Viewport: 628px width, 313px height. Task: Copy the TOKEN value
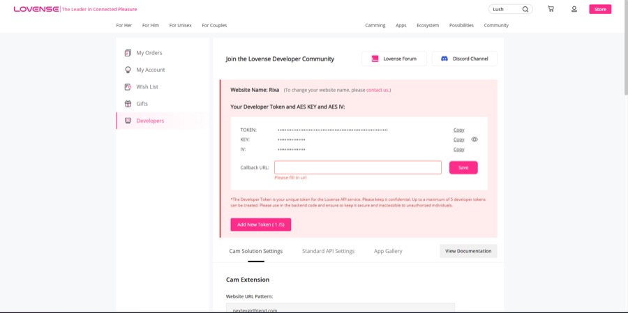point(459,130)
